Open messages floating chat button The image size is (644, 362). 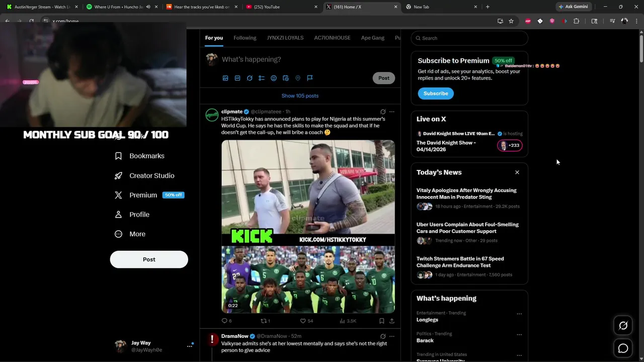tap(623, 348)
